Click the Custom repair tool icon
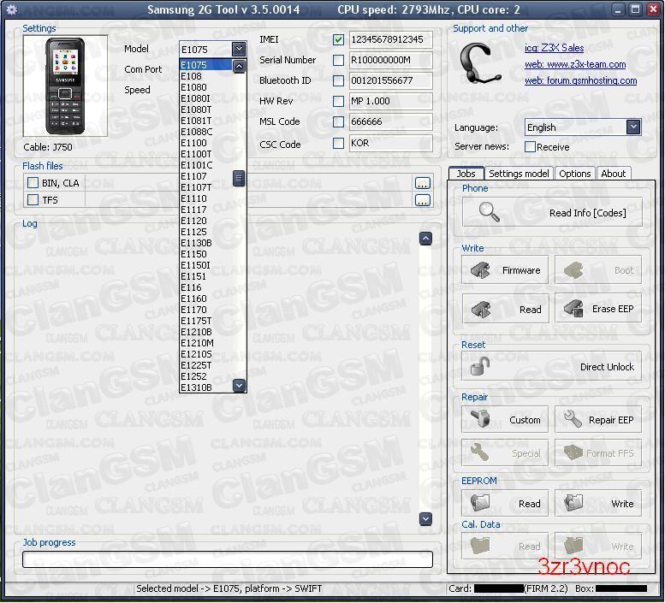 point(480,419)
